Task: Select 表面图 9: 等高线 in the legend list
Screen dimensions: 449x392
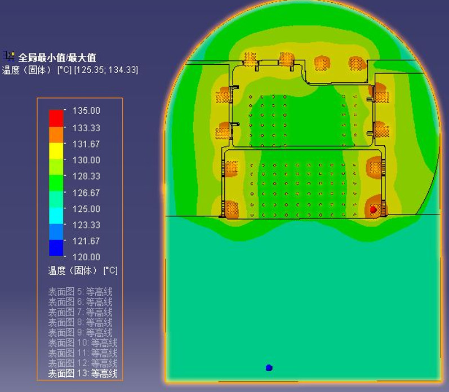Action: tap(80, 333)
